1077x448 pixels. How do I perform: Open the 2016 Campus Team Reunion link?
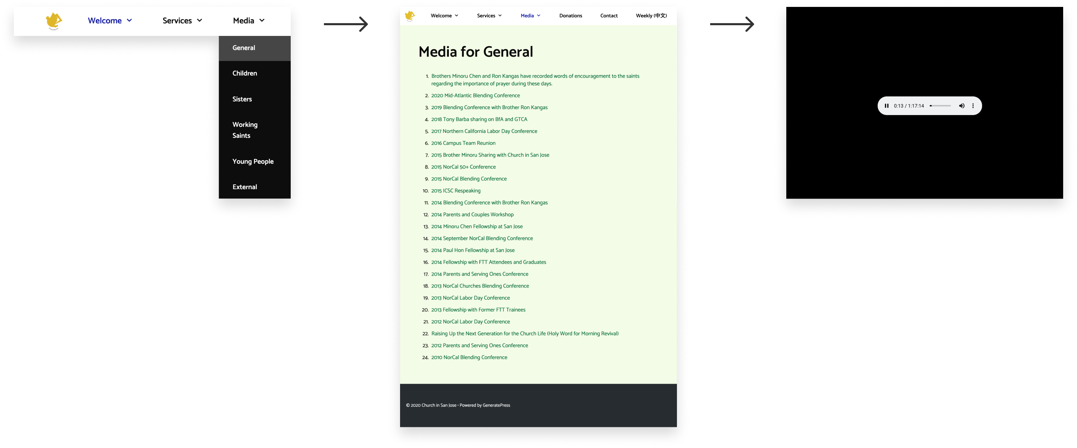[463, 143]
